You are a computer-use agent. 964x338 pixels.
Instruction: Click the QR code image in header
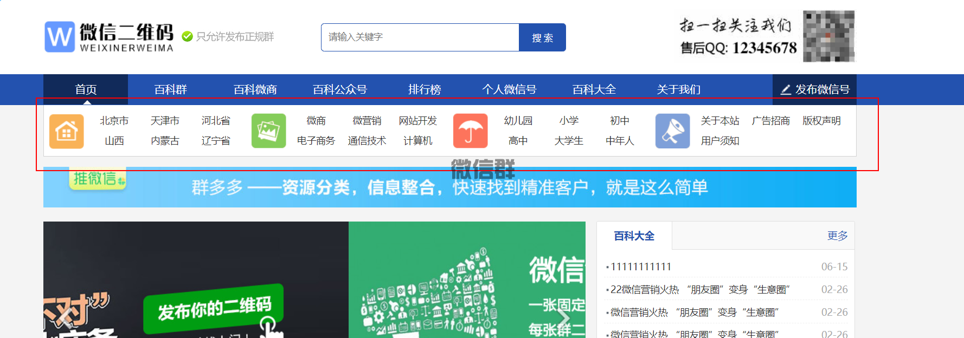(x=828, y=36)
